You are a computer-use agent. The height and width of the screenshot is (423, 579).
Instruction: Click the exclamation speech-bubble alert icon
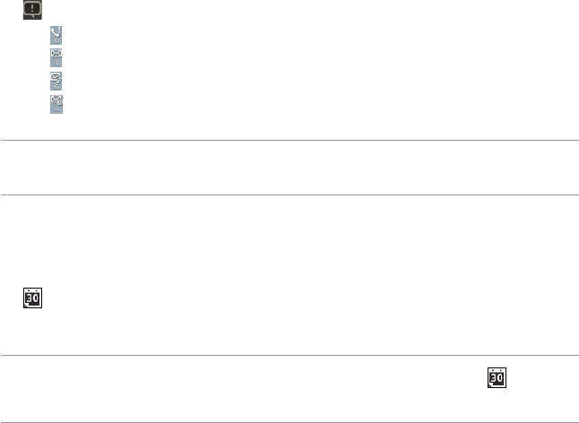pyautogui.click(x=33, y=10)
